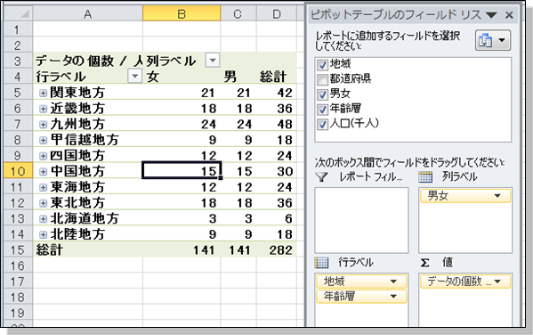This screenshot has height=335, width=533.
Task: Select the 関東地方 total 42 cell
Action: [x=277, y=93]
